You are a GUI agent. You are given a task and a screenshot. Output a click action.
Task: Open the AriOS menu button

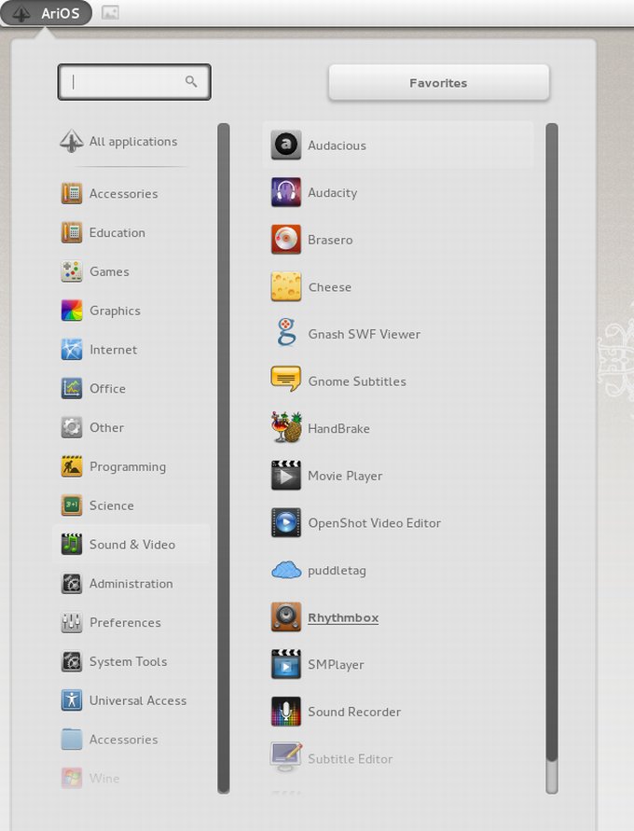[x=46, y=13]
